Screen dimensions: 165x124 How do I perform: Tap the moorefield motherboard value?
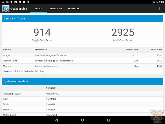tap(51, 115)
